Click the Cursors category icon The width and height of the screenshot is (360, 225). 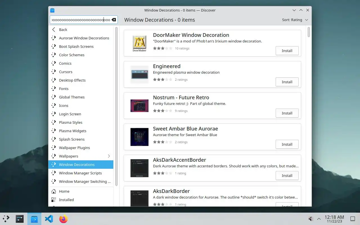tap(54, 72)
